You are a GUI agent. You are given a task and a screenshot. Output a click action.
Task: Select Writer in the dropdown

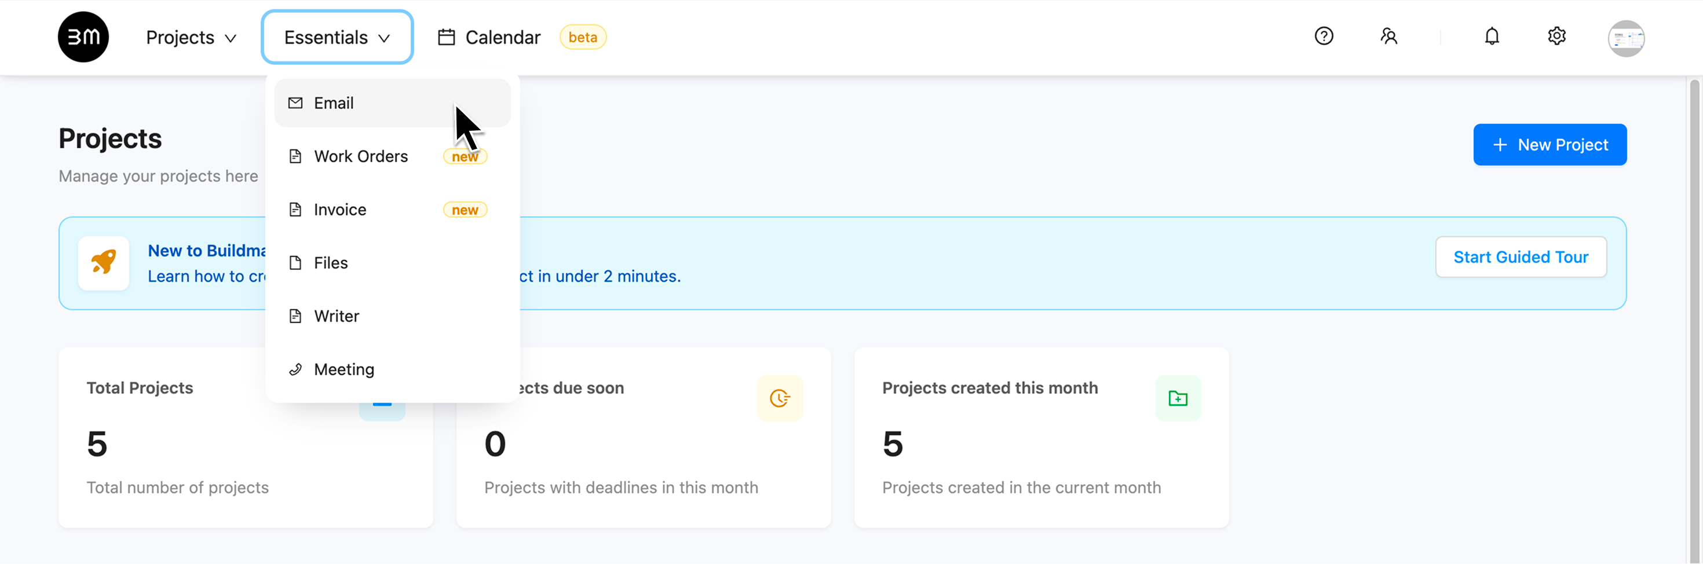[392, 316]
